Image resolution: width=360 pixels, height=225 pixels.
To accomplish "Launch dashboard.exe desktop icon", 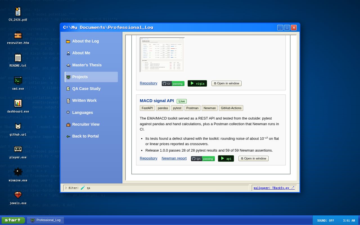I will tap(18, 106).
